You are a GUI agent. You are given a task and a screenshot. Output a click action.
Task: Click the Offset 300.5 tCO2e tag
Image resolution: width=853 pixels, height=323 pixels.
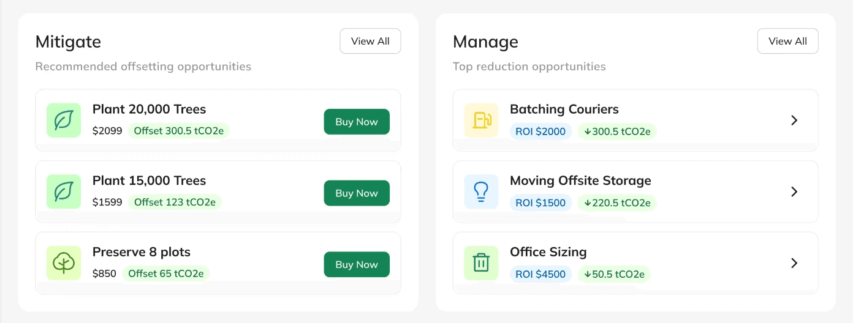coord(179,131)
